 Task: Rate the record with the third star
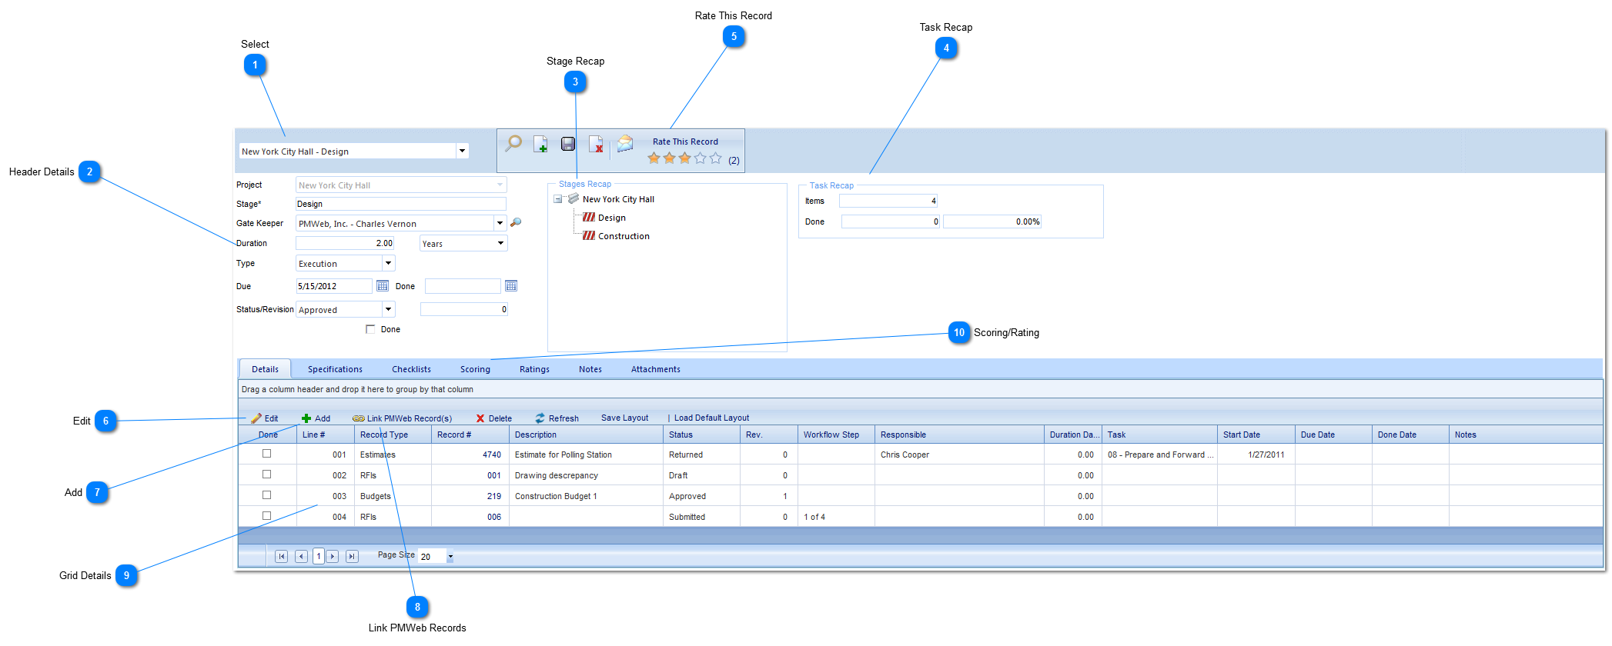[684, 158]
